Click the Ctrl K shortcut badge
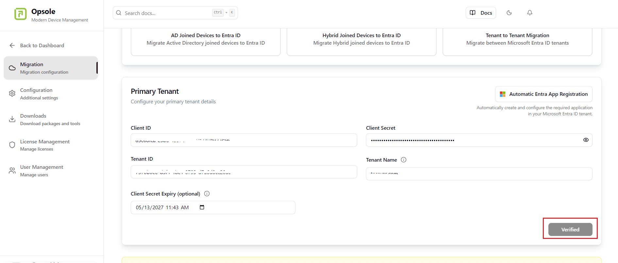Screen dimensions: 618x263 pyautogui.click(x=224, y=12)
